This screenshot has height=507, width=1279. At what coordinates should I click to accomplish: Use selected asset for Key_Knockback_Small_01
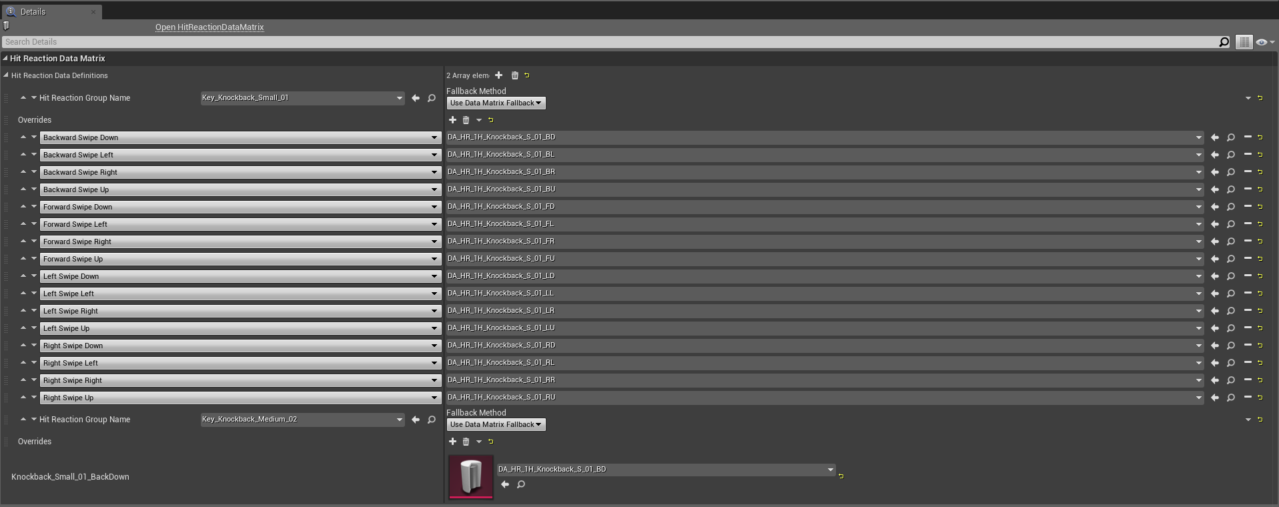click(x=416, y=98)
